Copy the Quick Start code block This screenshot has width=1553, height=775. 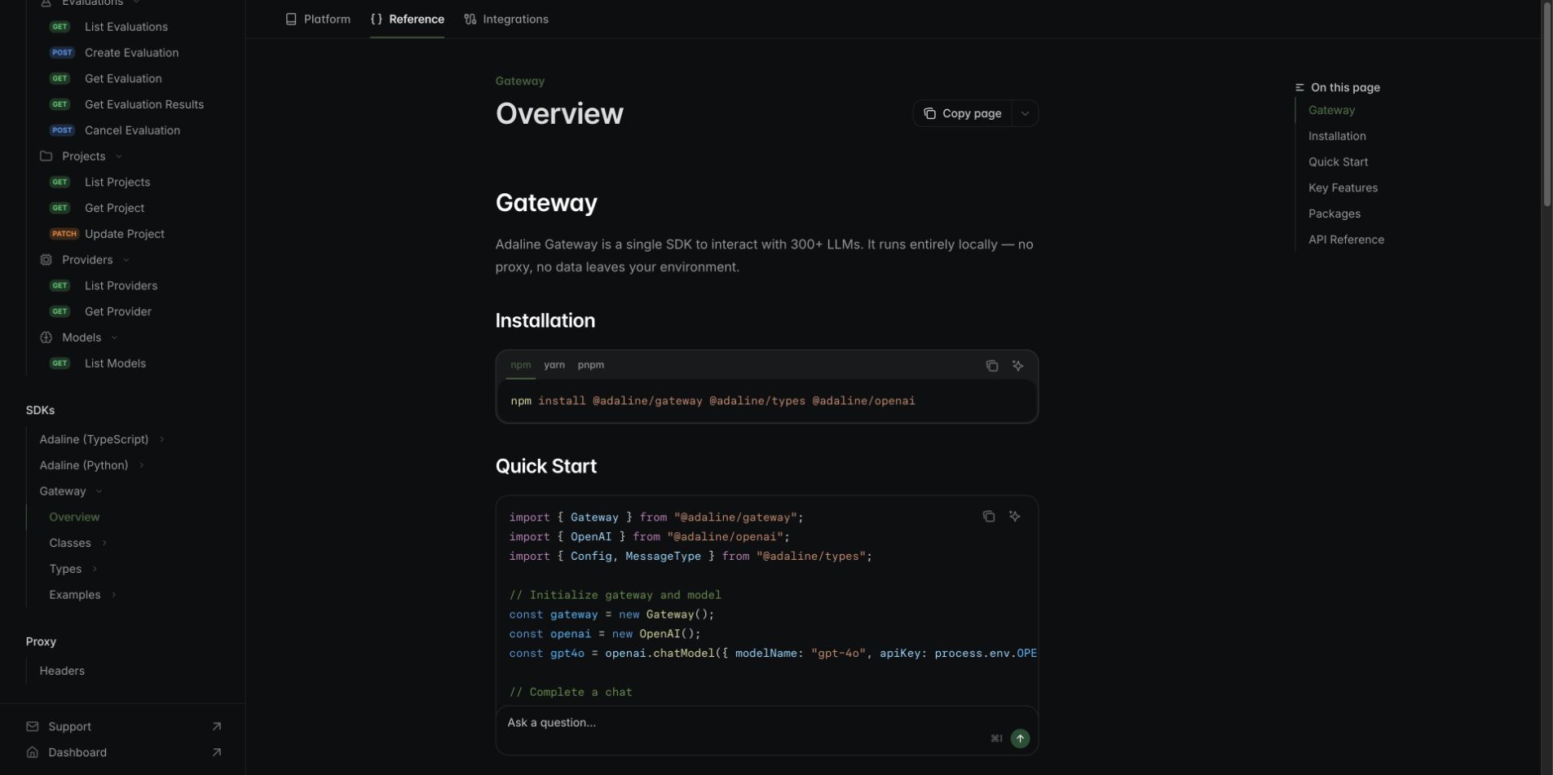pos(989,517)
